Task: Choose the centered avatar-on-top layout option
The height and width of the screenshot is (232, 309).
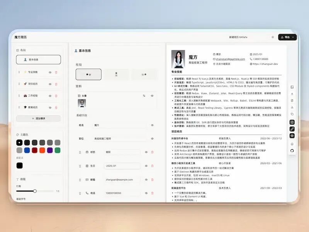Action: click(116, 74)
